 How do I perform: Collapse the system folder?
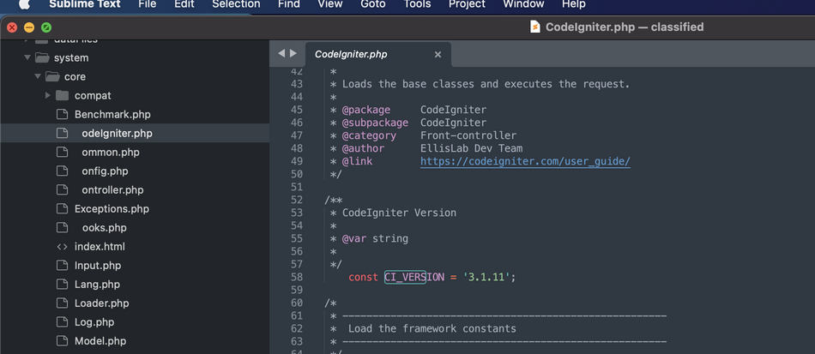tap(27, 57)
